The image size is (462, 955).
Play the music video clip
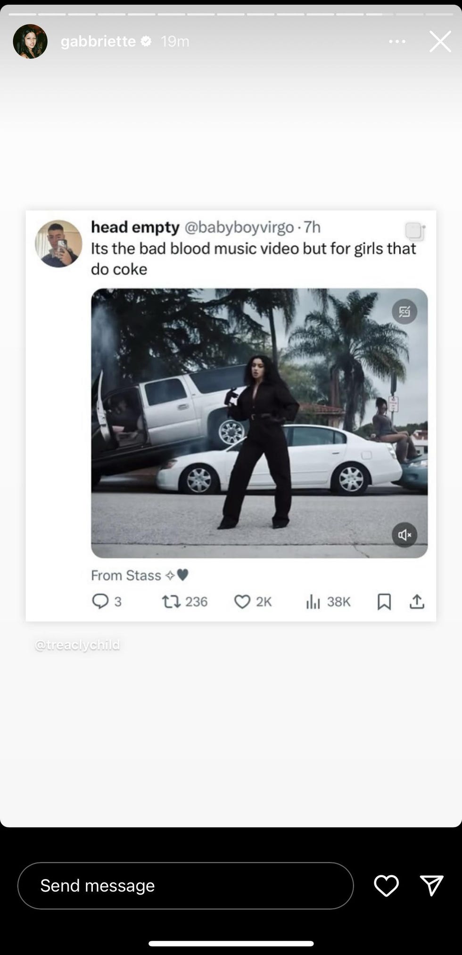tap(259, 423)
